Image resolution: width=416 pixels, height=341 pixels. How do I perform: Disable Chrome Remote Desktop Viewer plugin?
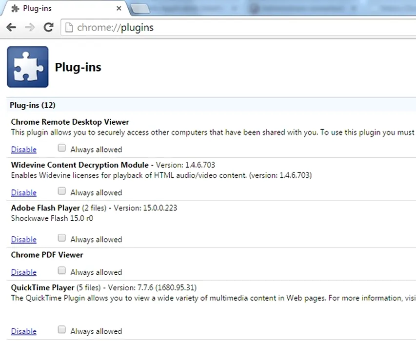point(23,150)
